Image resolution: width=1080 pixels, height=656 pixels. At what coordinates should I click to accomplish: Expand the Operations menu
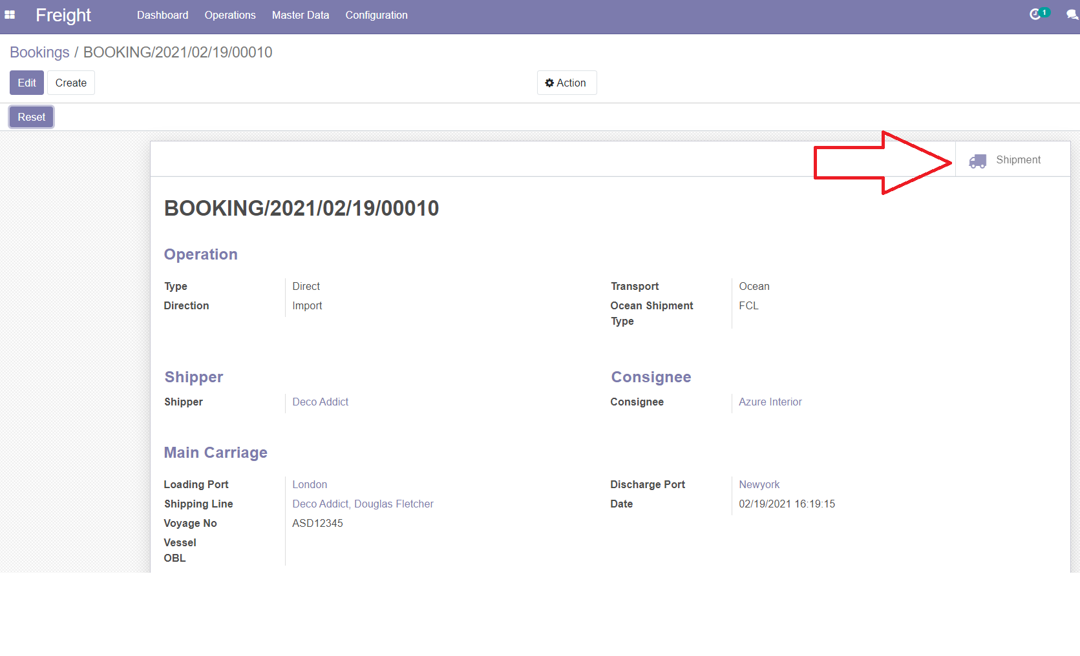click(x=230, y=15)
